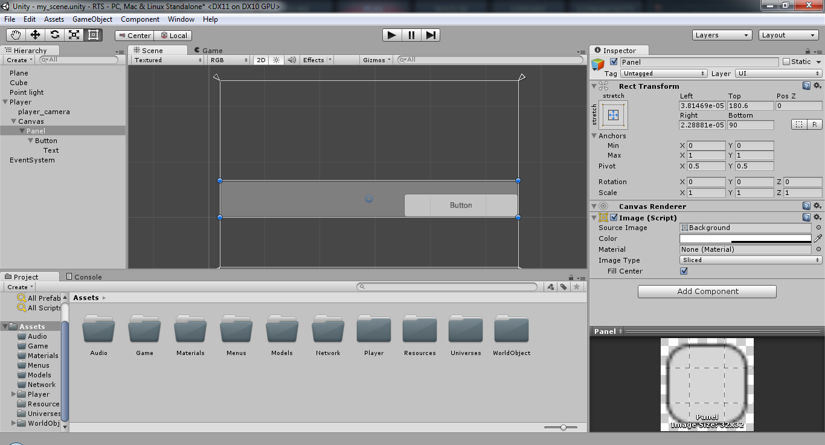Screen dimensions: 825x445
Task: Open the GameObject menu
Action: 92,19
